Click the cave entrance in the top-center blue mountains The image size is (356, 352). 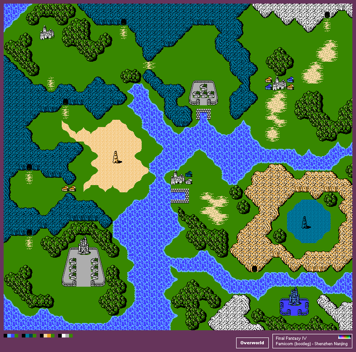coord(124,22)
